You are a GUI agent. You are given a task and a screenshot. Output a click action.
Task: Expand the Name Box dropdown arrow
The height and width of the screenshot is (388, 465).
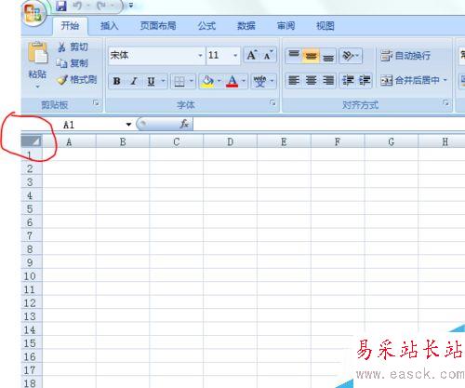click(128, 125)
